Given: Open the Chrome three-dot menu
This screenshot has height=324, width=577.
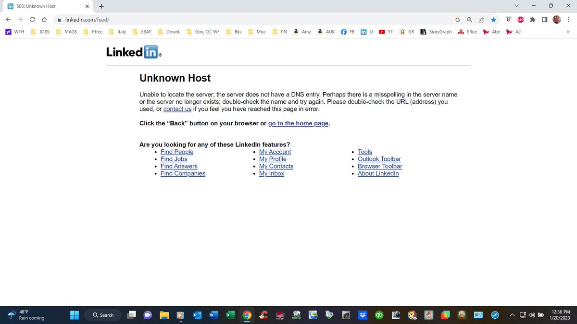Looking at the screenshot, I should [x=568, y=20].
